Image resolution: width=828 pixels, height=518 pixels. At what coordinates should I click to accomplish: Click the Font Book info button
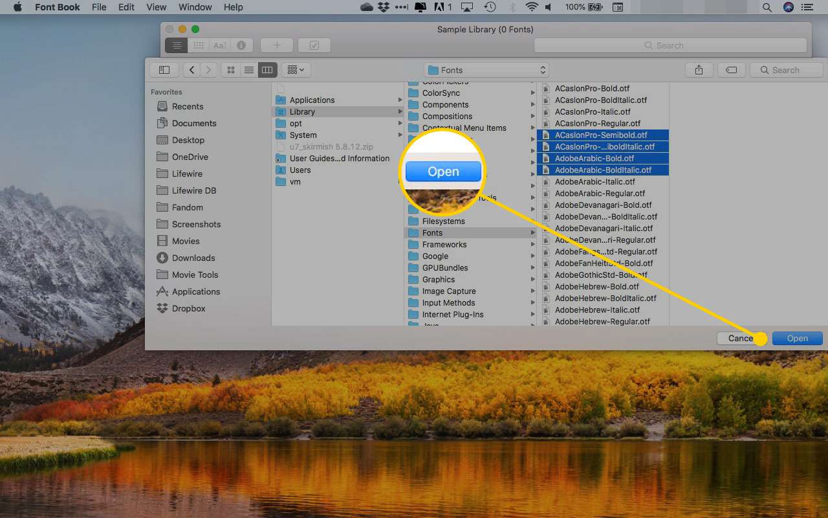point(241,45)
